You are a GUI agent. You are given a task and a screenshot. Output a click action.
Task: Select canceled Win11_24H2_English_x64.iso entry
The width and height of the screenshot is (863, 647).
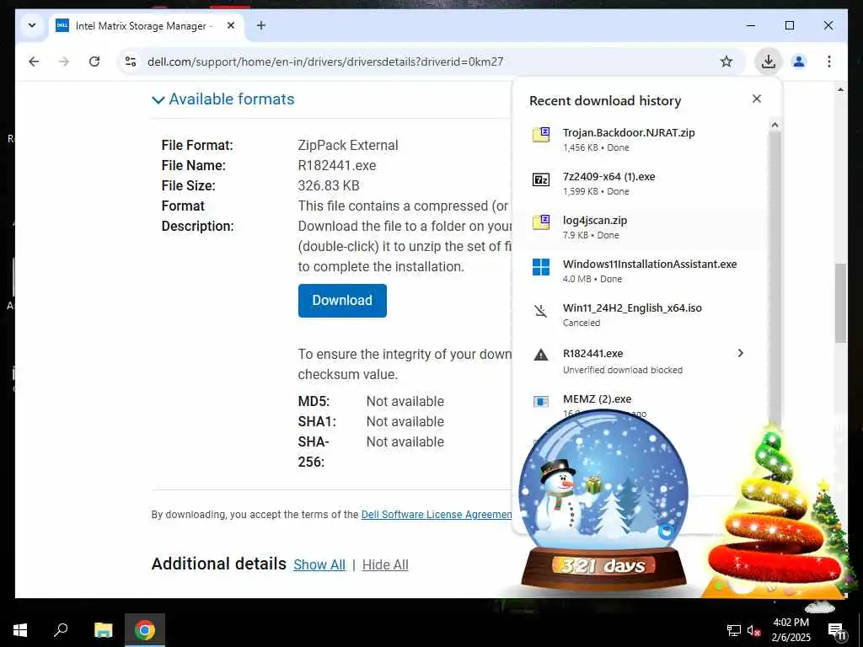644,315
